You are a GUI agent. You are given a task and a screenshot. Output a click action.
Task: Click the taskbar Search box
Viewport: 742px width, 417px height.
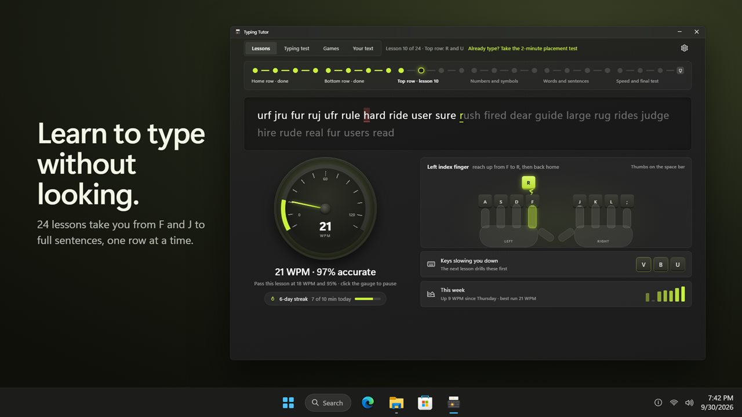[328, 403]
